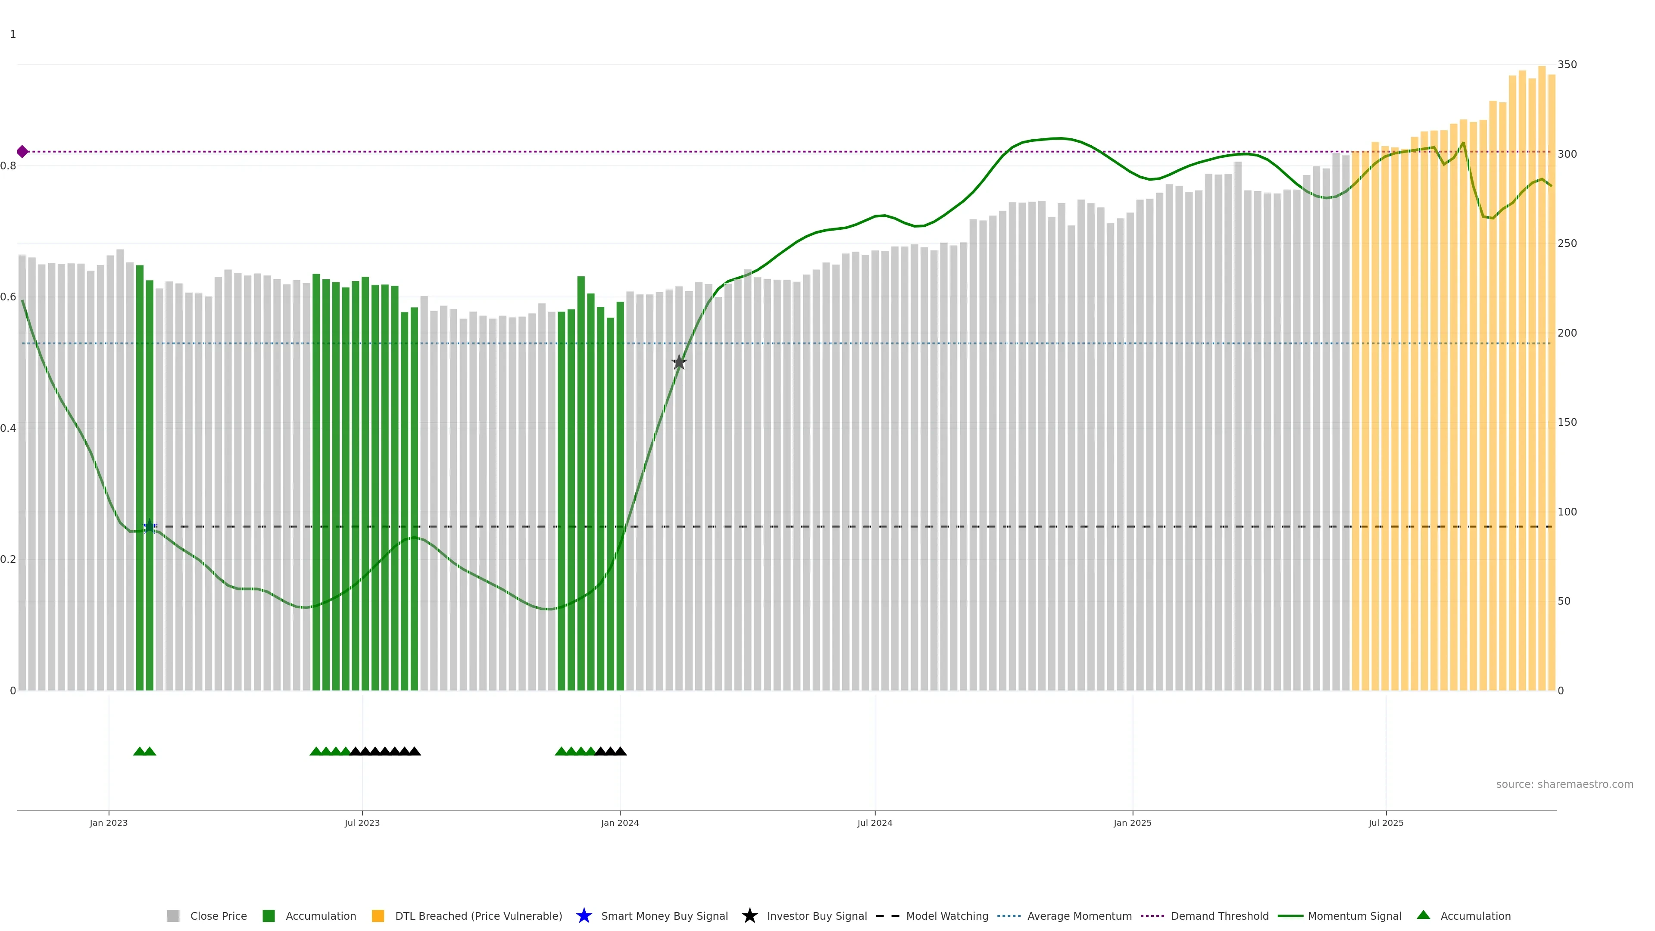The height and width of the screenshot is (931, 1655).
Task: Click the dark star marker on the momentum curve
Action: pos(679,362)
